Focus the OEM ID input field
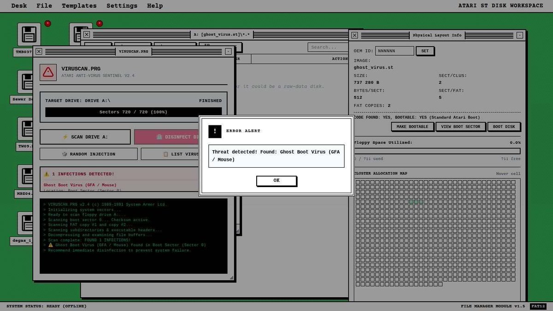 [394, 51]
